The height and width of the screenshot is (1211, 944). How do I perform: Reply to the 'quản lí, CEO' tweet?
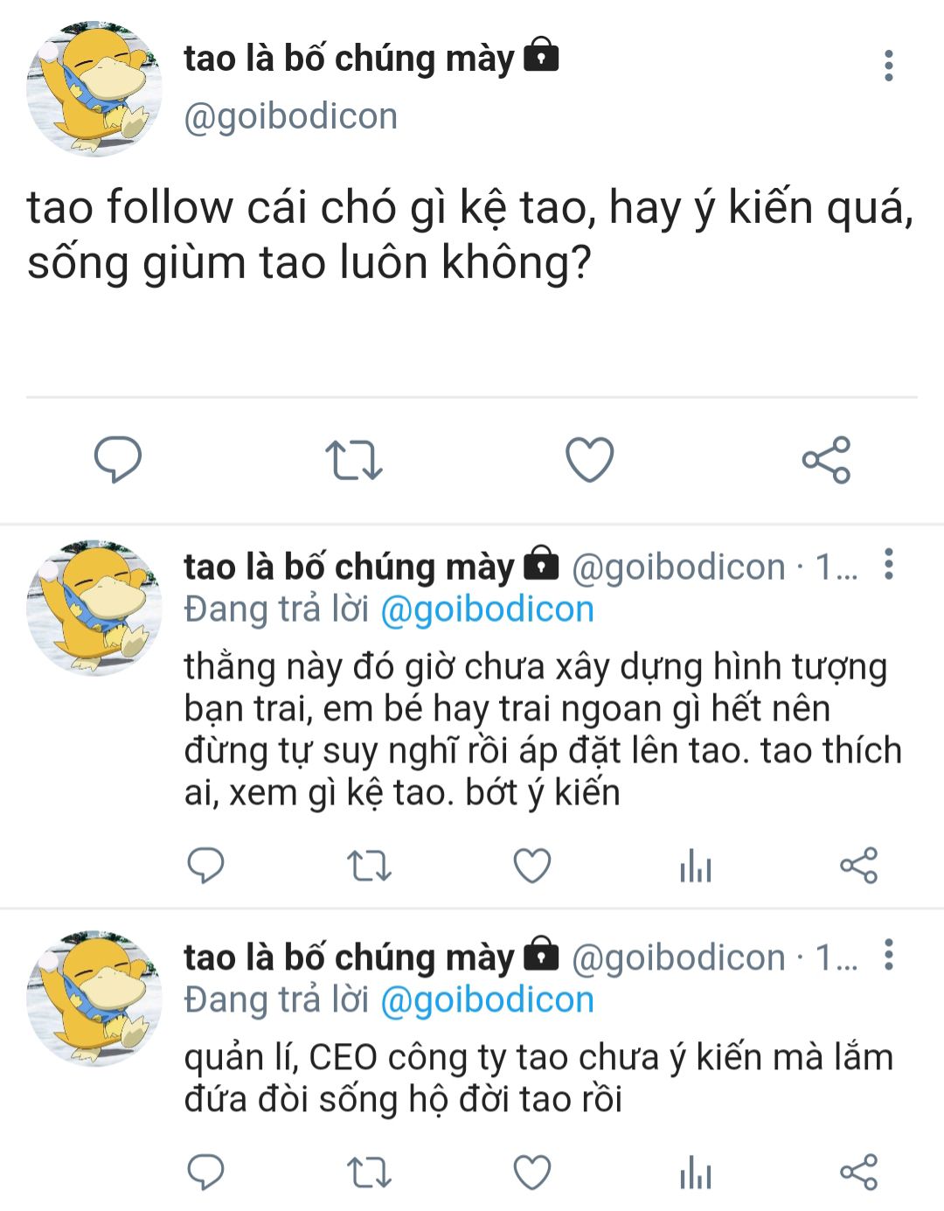[206, 1173]
